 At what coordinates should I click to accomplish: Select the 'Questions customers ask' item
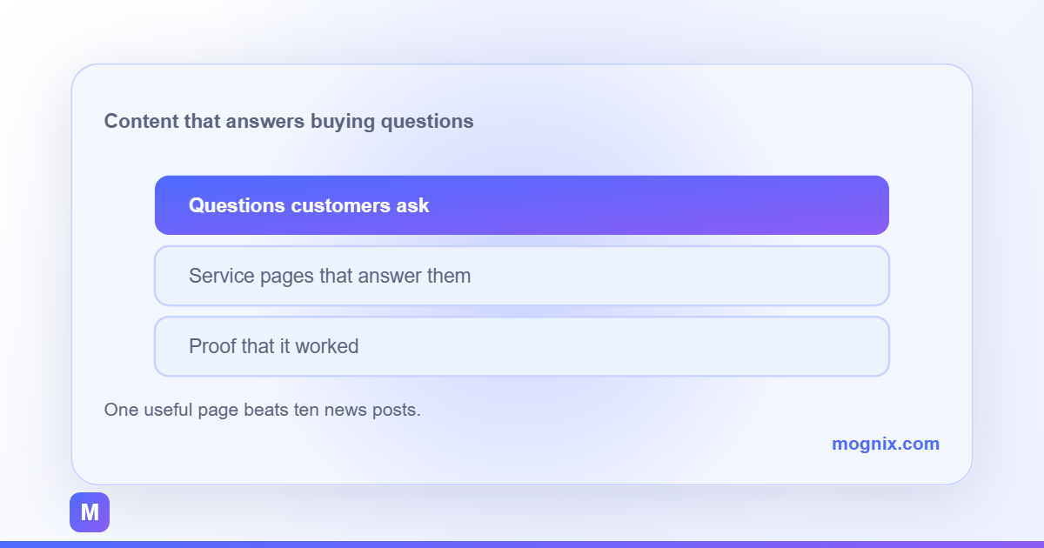(522, 205)
